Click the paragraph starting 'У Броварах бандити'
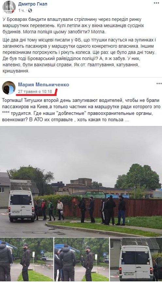This screenshot has width=162, height=283. 73,25
